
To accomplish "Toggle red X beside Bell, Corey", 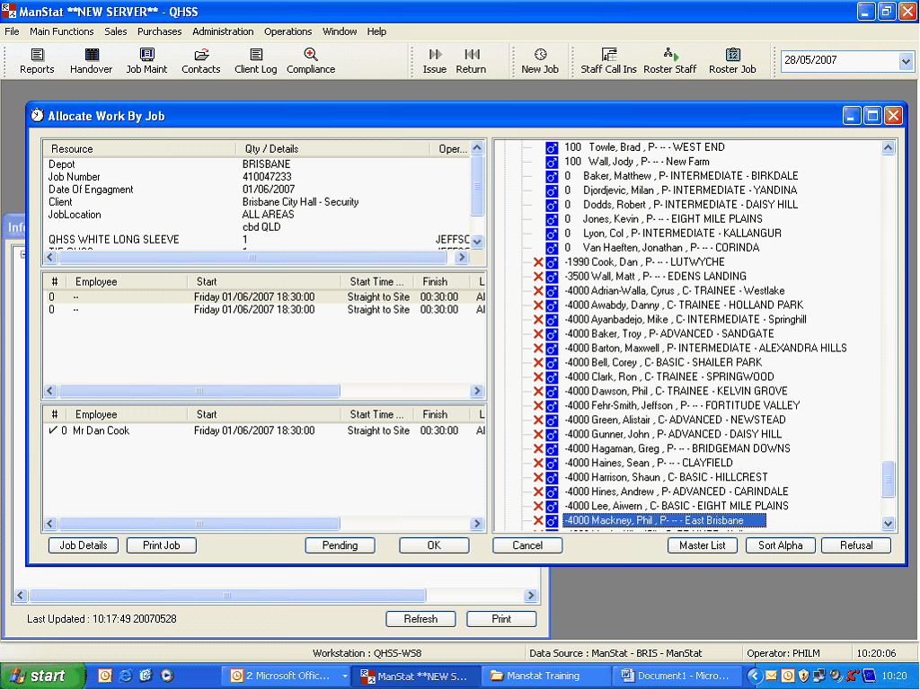I will click(x=539, y=363).
